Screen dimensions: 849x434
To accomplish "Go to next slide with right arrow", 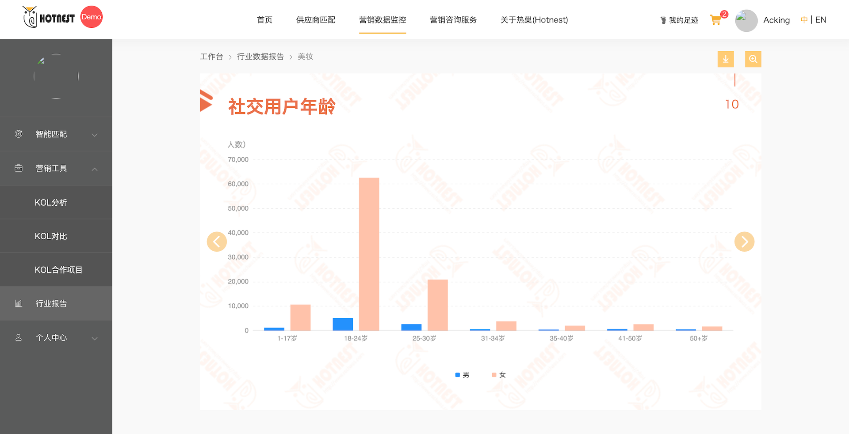I will pyautogui.click(x=744, y=242).
